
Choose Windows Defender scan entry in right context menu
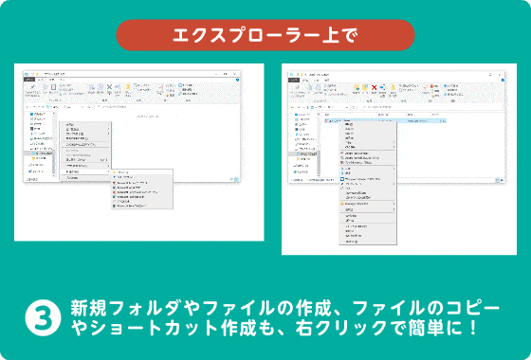[x=368, y=179]
